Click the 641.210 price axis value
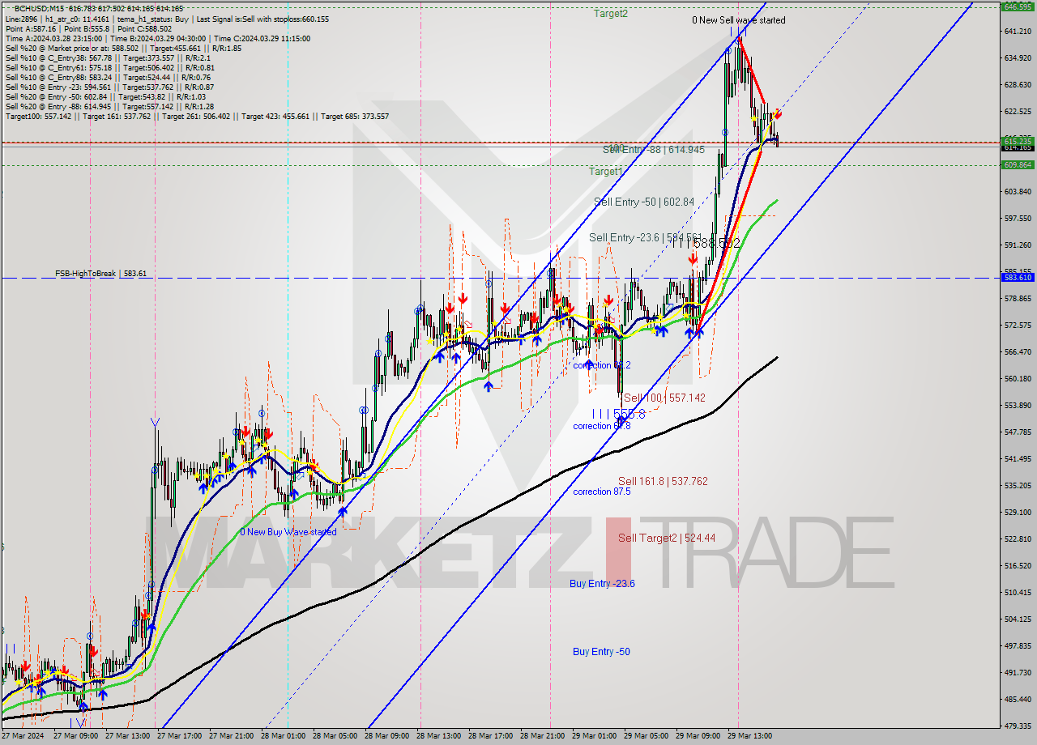Screen dimensions: 1037x745 [1018, 31]
